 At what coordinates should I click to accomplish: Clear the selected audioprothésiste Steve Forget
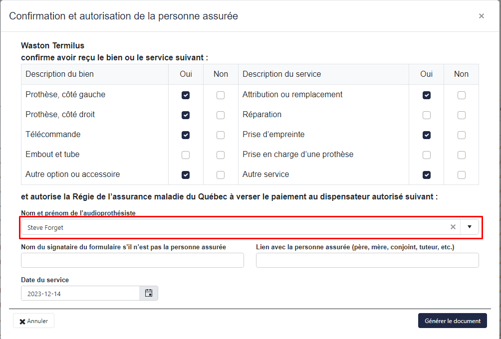(453, 227)
